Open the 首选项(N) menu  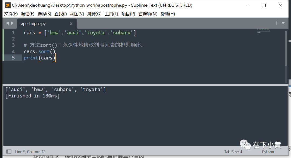(148, 14)
